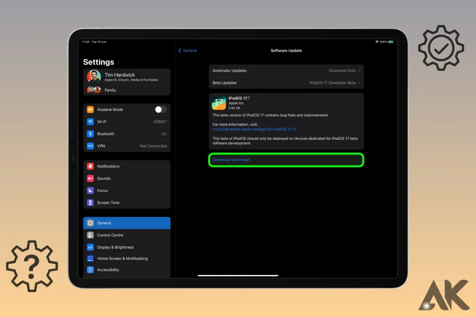Click the iPadOS 17.7 update icon
Screen dimensions: 476x317
pyautogui.click(x=218, y=103)
